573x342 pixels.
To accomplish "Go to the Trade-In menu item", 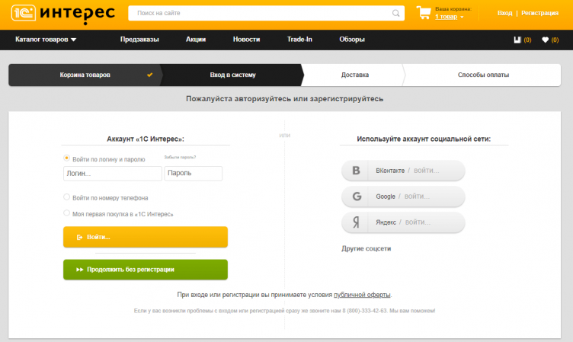I will pos(299,40).
